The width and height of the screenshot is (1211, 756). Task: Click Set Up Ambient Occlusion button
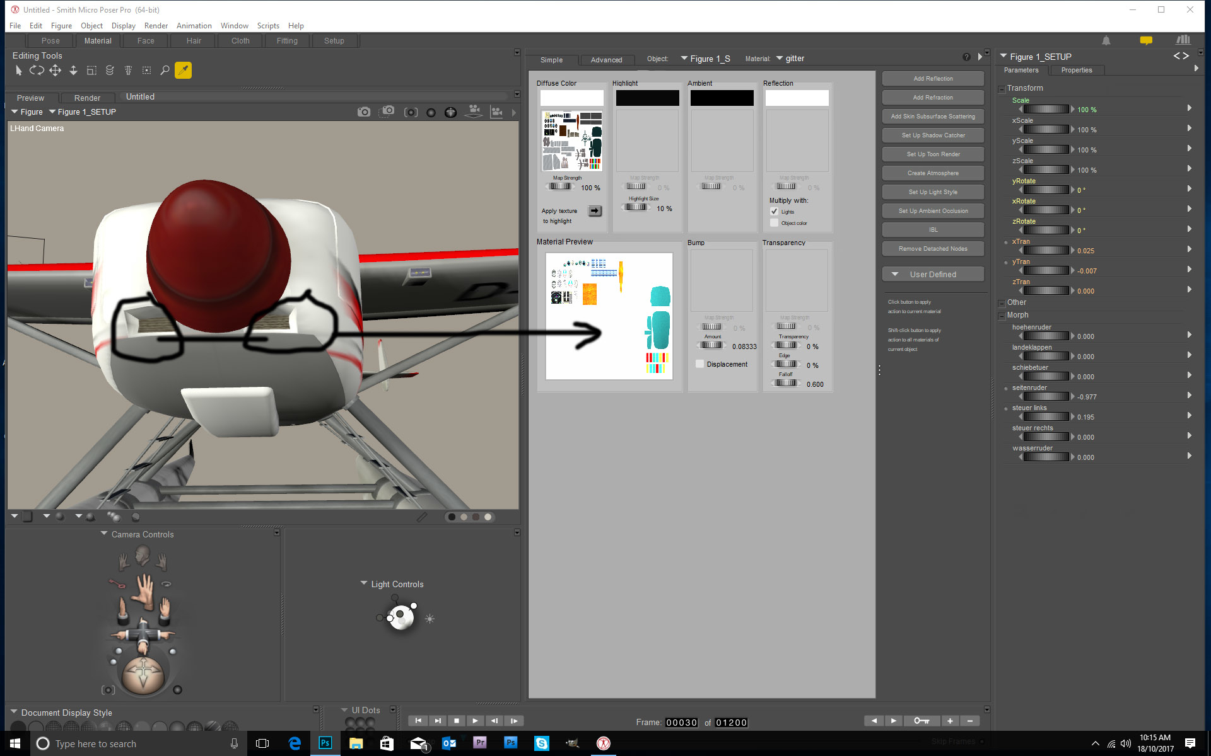933,211
